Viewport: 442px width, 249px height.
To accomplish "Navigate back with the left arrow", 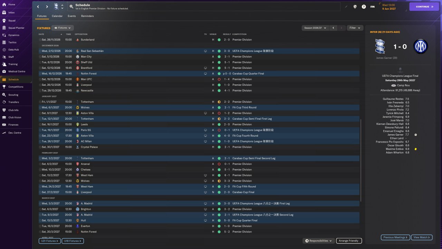I will 38,7.
